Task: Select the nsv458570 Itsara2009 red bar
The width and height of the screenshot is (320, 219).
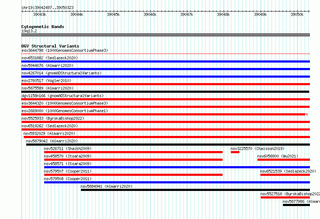Action: click(x=133, y=160)
